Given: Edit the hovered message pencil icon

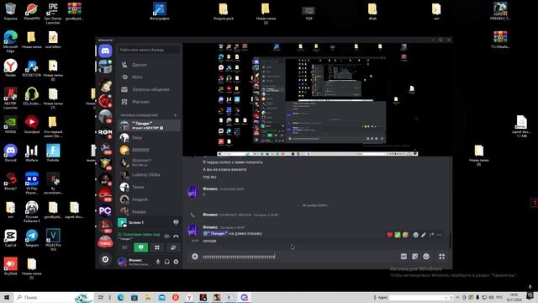Looking at the screenshot, I should [424, 235].
